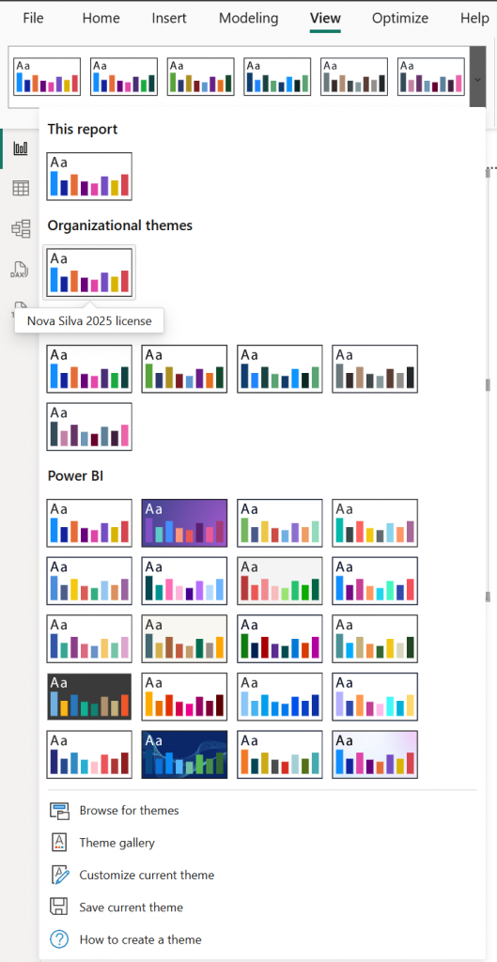497x962 pixels.
Task: Switch to the Modeling tab
Action: coord(248,19)
